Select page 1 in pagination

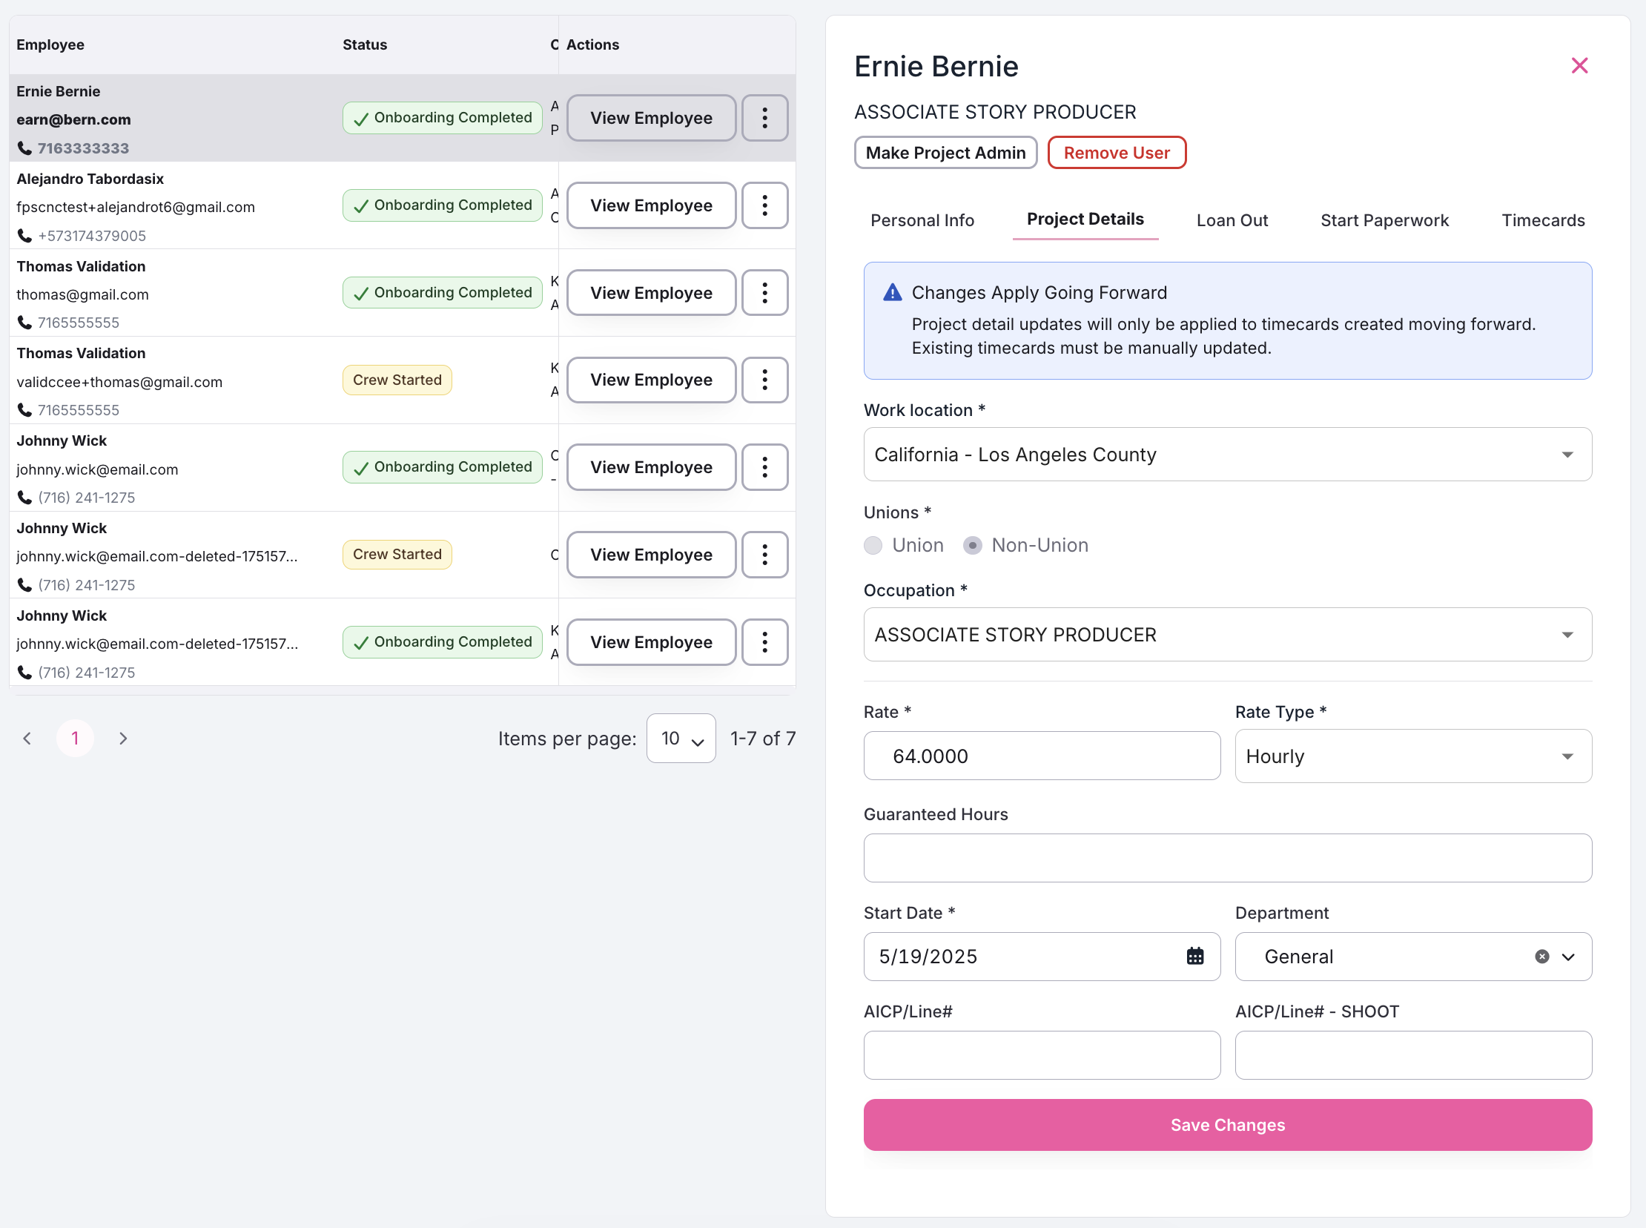click(x=75, y=738)
